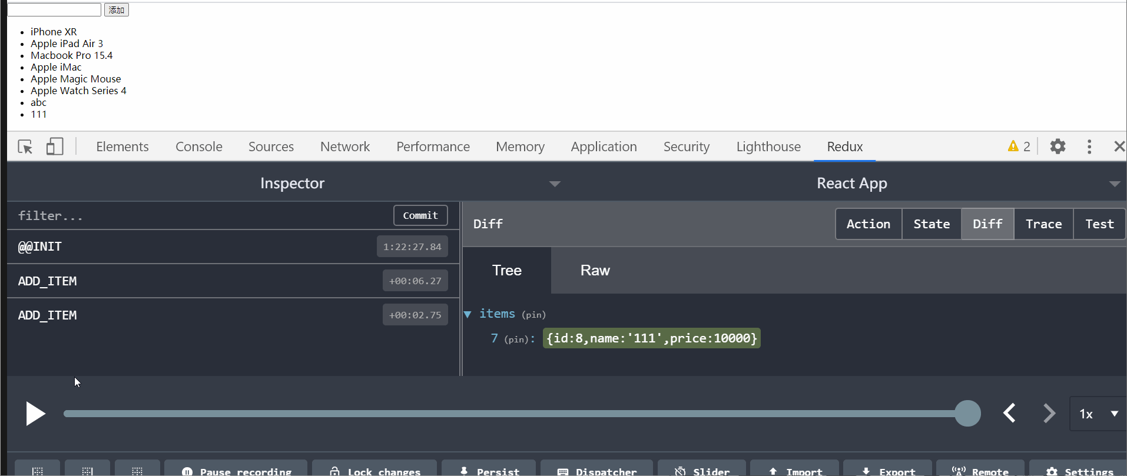
Task: Click the items key label
Action: (497, 314)
